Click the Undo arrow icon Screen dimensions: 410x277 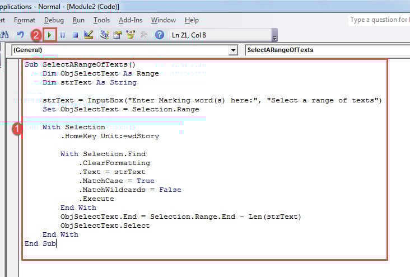click(21, 35)
